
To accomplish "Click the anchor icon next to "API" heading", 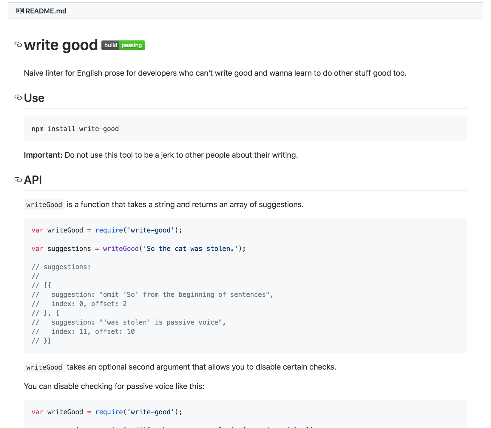I will (x=18, y=179).
